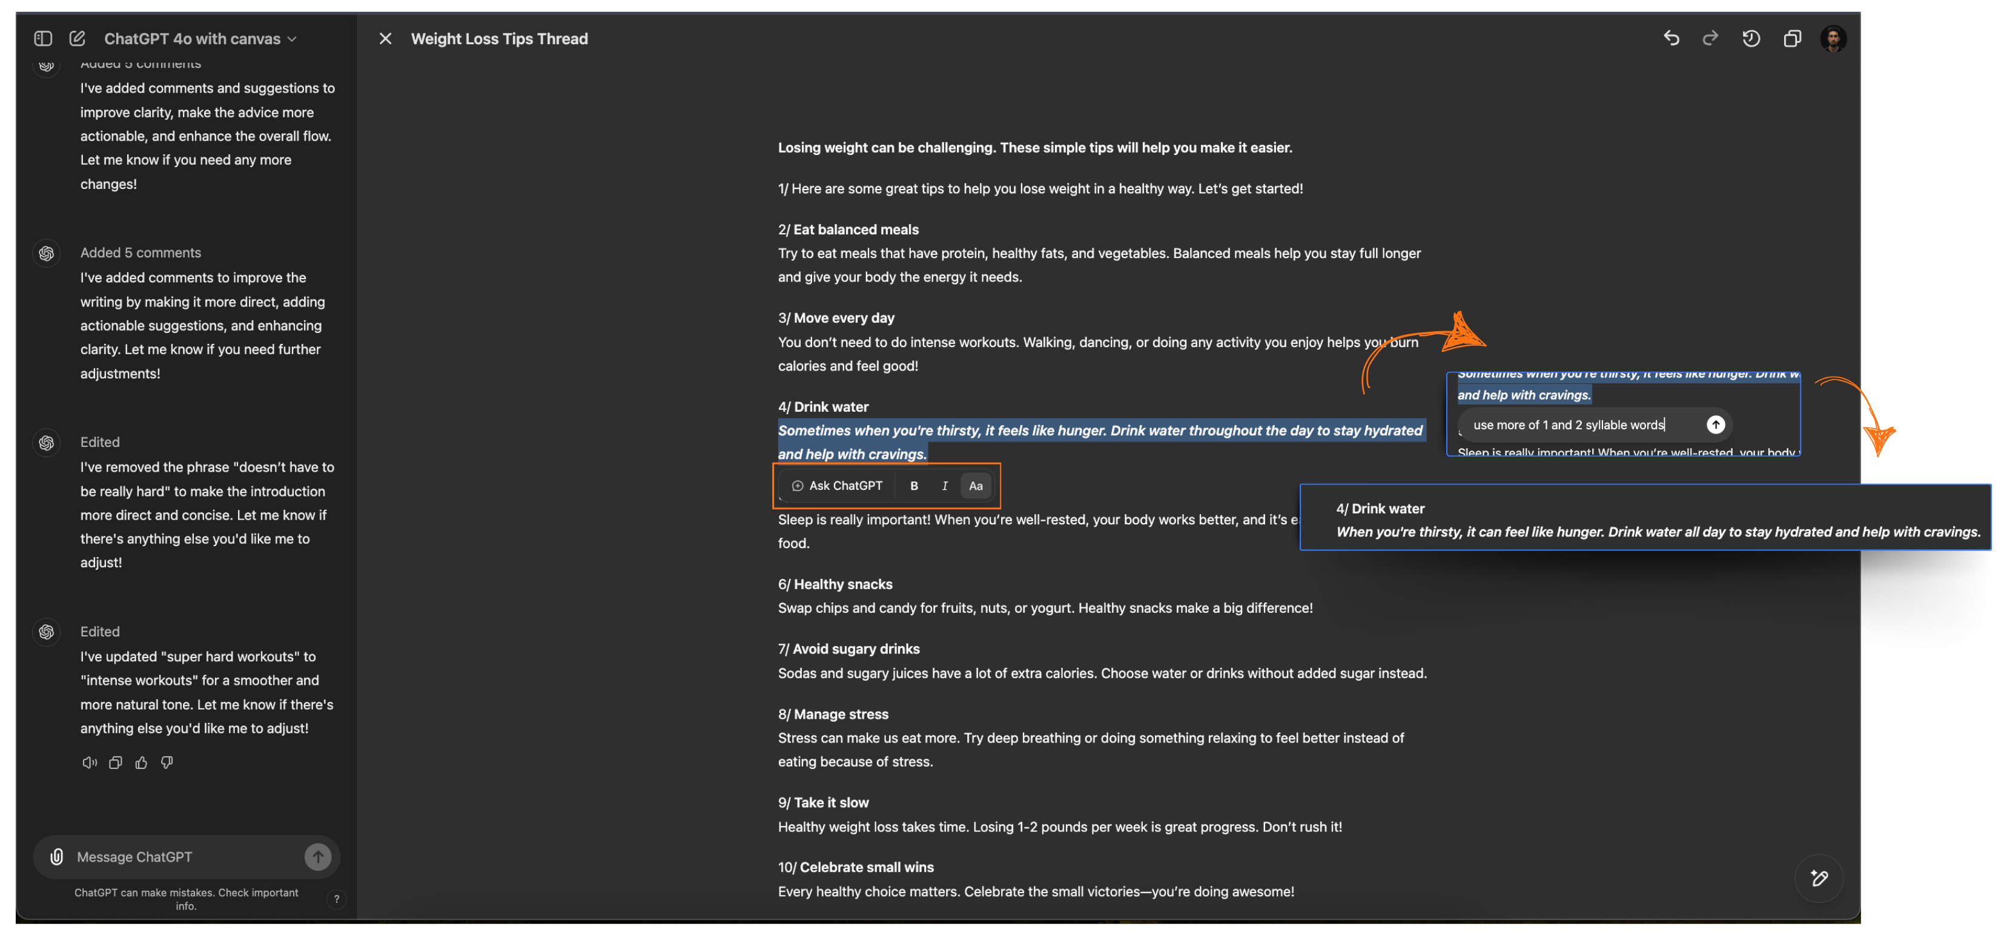This screenshot has height=944, width=2004.
Task: Apply italic to the selected text
Action: tap(944, 485)
